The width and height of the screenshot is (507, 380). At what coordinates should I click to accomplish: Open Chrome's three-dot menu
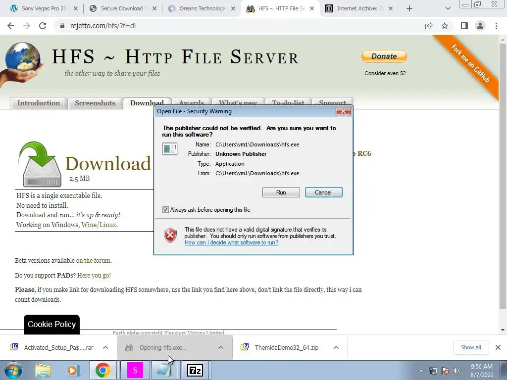pos(496,26)
